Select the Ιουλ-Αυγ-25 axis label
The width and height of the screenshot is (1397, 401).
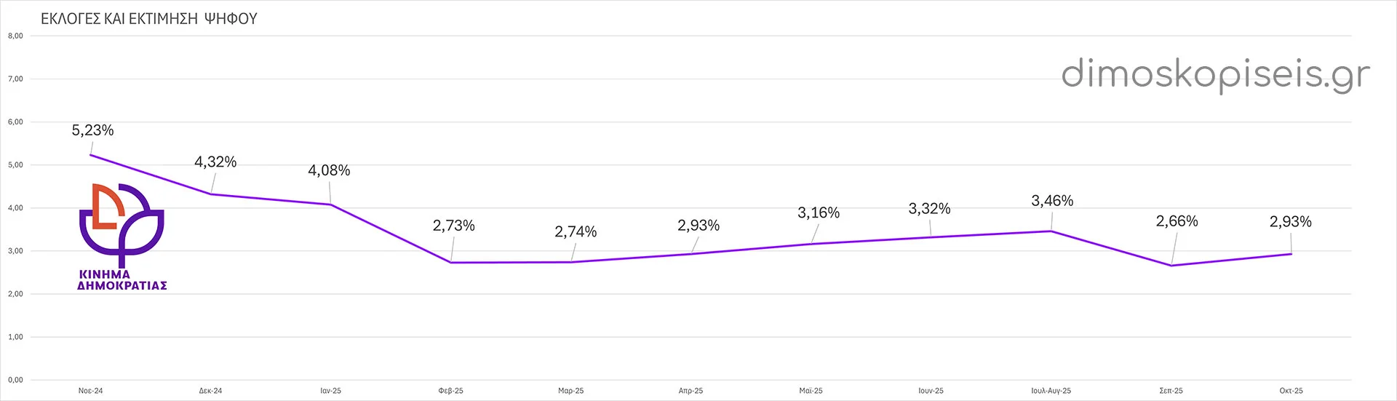point(1051,391)
